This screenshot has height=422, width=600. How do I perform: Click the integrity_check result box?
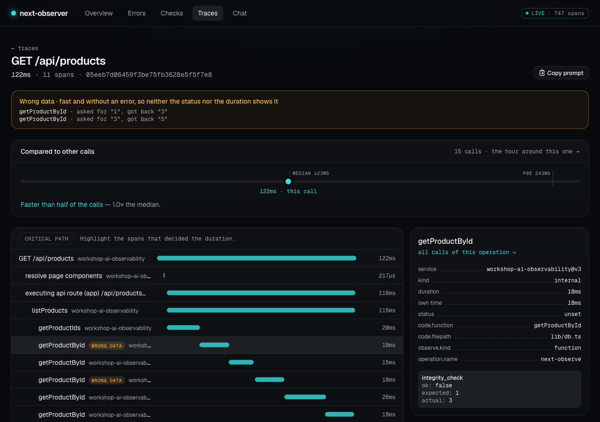(x=500, y=389)
